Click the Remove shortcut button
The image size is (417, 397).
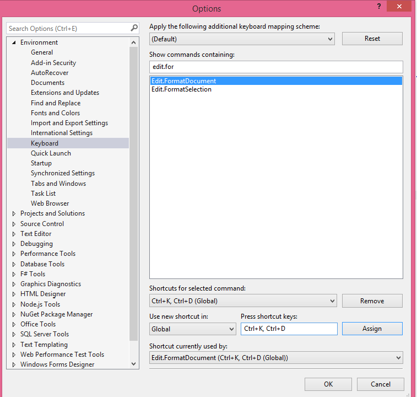click(372, 301)
